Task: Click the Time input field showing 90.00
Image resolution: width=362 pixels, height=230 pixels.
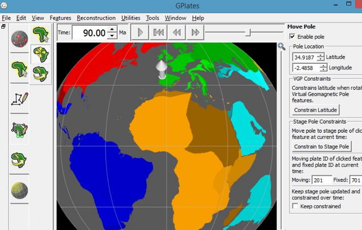Action: coord(90,33)
